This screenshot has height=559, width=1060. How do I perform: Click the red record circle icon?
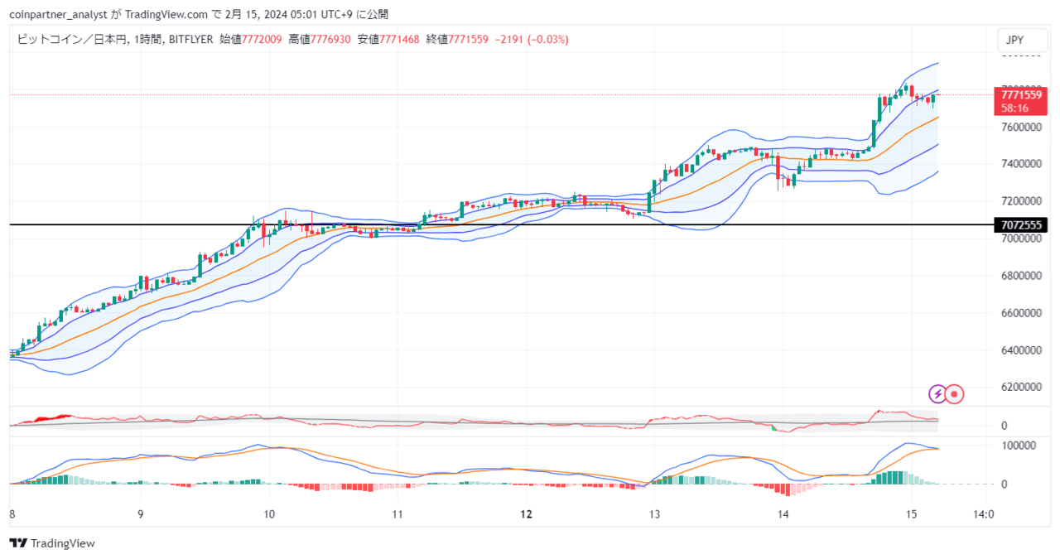[x=955, y=394]
